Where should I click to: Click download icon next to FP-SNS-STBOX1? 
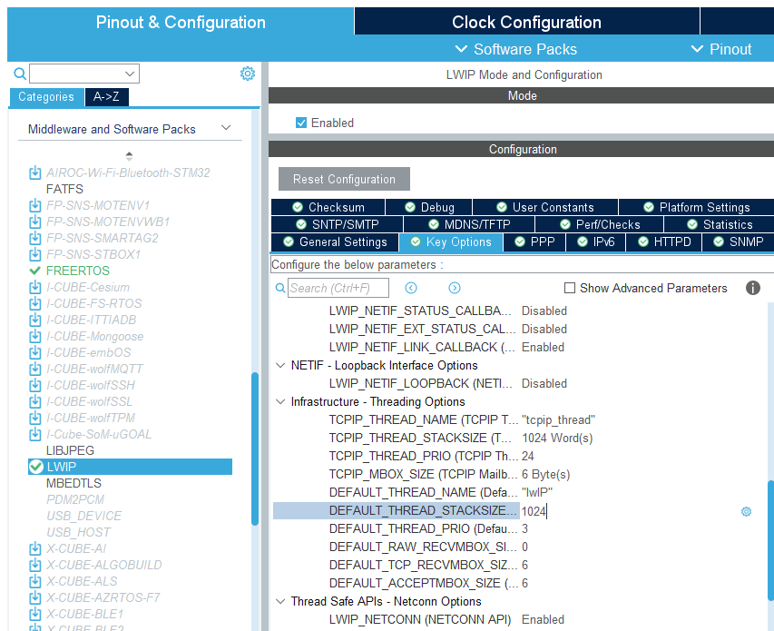(x=35, y=254)
